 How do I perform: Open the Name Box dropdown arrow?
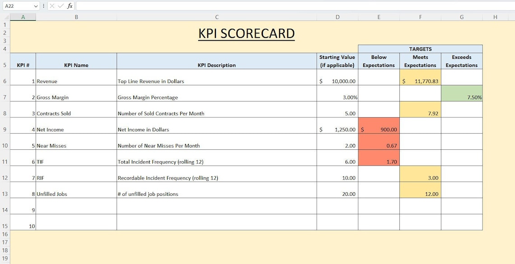point(35,6)
